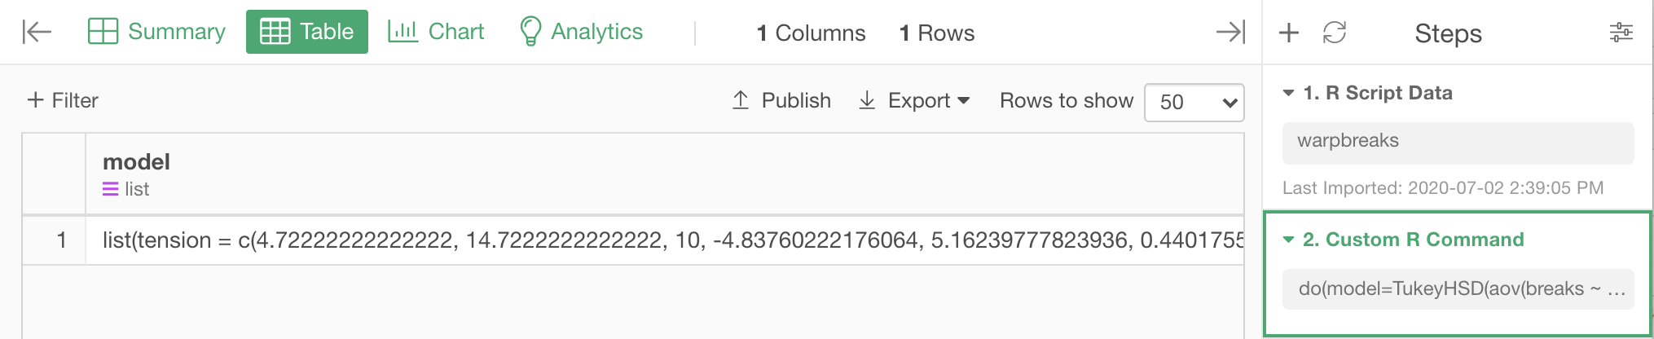The width and height of the screenshot is (1654, 339).
Task: Select the Table view tab
Action: click(x=307, y=32)
